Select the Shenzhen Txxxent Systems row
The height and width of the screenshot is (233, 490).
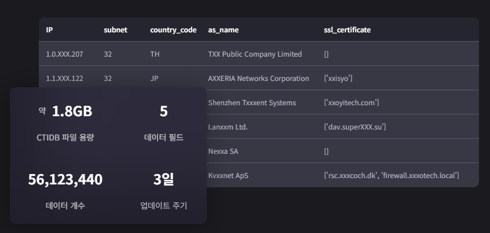(x=252, y=103)
